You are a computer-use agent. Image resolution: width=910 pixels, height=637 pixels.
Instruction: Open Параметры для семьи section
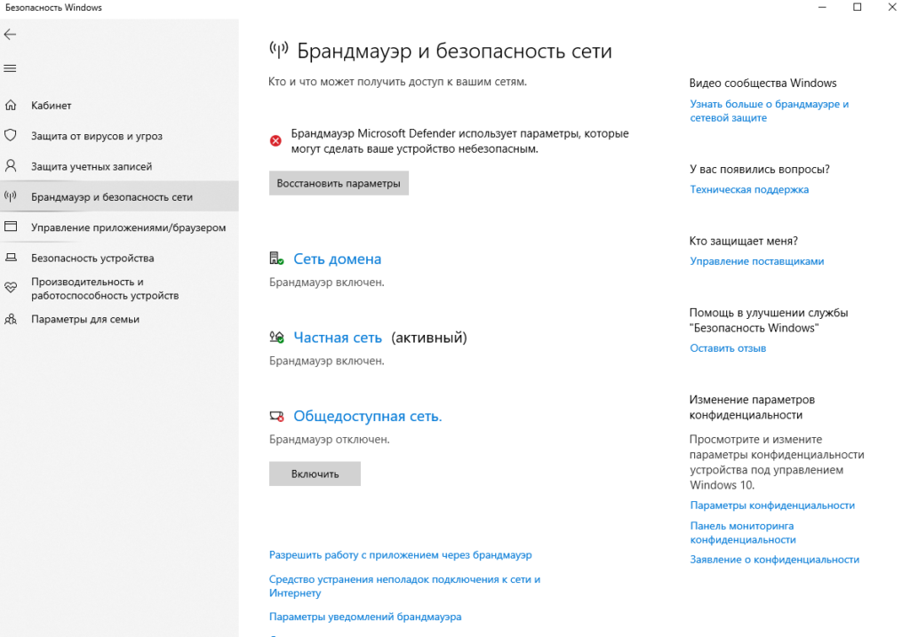click(x=119, y=319)
